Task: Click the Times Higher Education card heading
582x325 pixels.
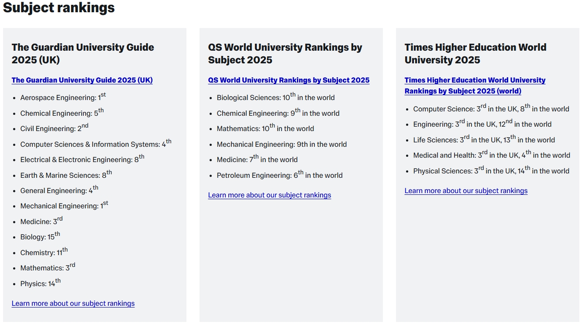Action: point(475,53)
